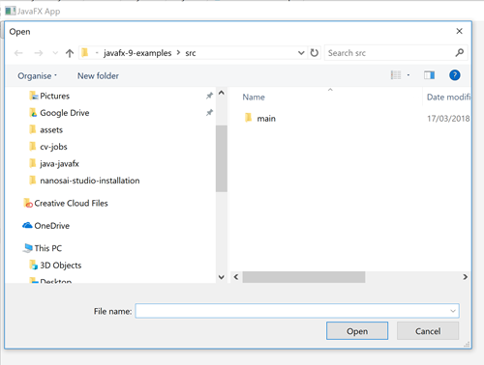The image size is (484, 365).
Task: Click javafx-9-examples in the address path
Action: (137, 53)
